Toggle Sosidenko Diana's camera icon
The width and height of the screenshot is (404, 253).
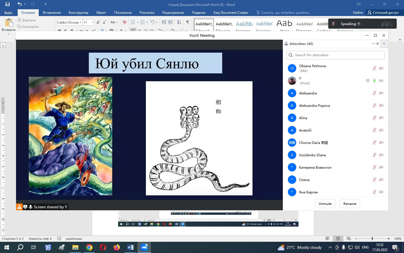coord(381,155)
